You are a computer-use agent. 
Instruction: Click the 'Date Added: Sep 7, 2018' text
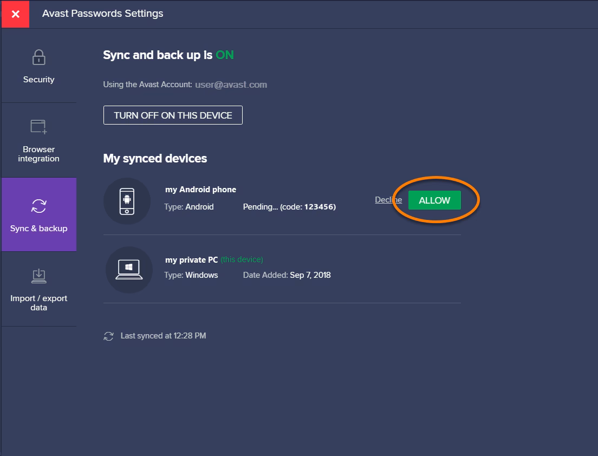coord(287,275)
